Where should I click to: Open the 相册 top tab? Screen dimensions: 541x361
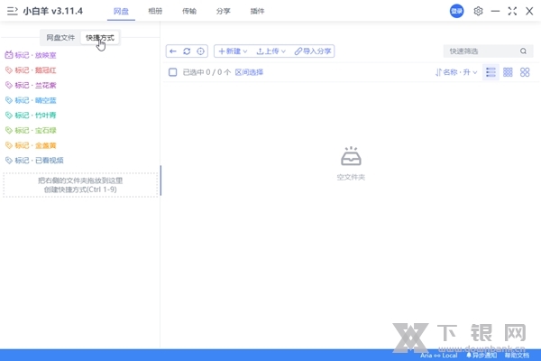tap(155, 11)
